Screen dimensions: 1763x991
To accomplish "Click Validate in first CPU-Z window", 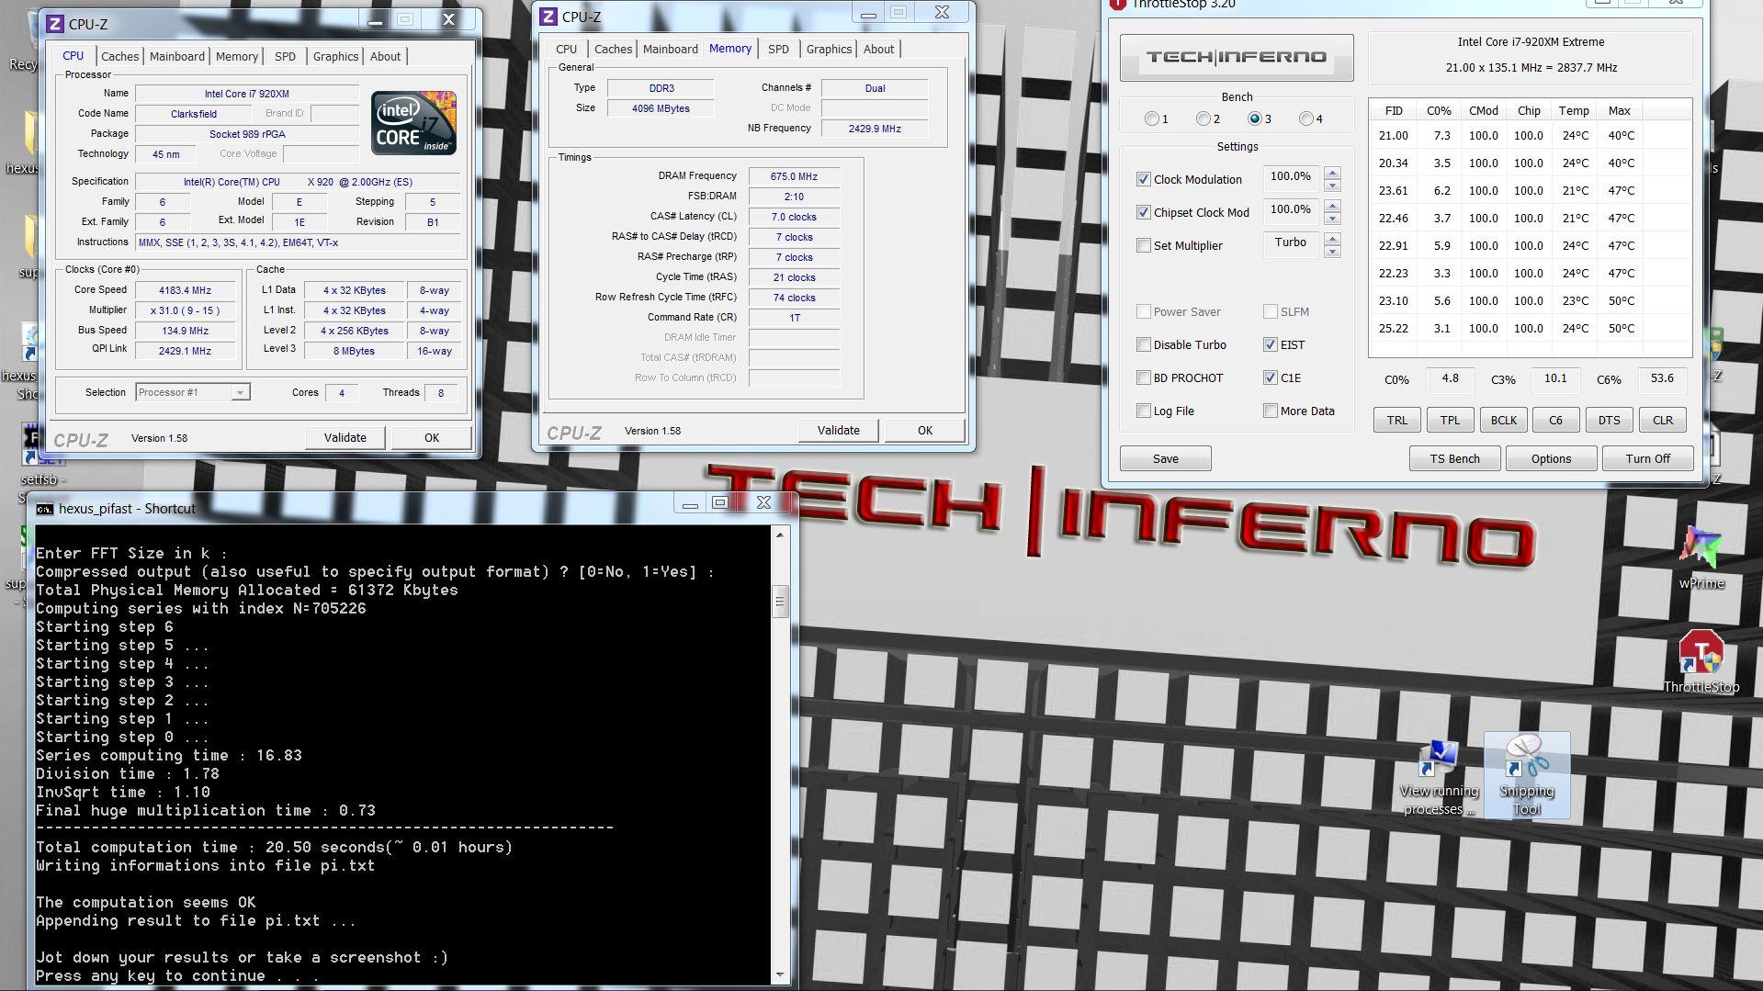I will (x=345, y=437).
